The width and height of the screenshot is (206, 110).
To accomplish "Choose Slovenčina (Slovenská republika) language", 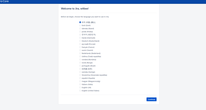I will pos(80,75).
